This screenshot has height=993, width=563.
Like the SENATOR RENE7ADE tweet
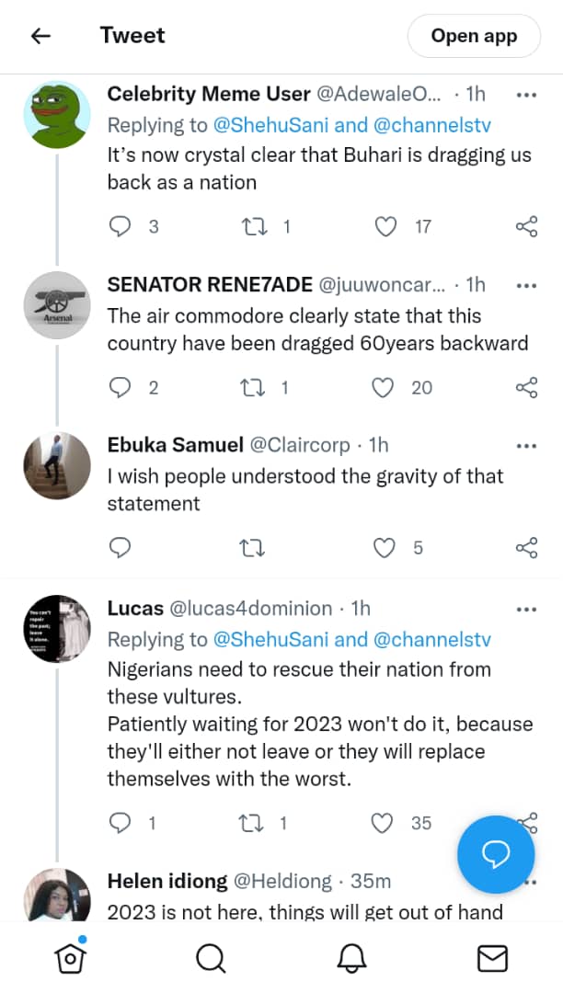(383, 388)
